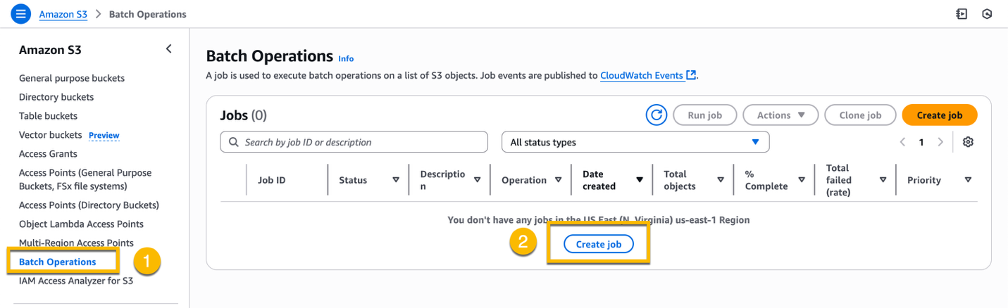The height and width of the screenshot is (308, 1008).
Task: Sort by Status column arrow
Action: tap(396, 180)
